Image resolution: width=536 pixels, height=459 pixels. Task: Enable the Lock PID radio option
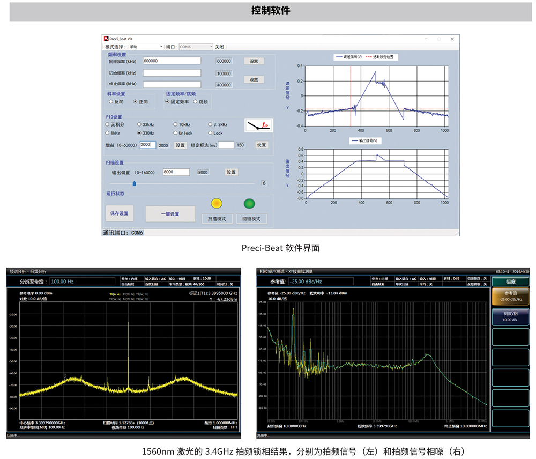tap(210, 133)
